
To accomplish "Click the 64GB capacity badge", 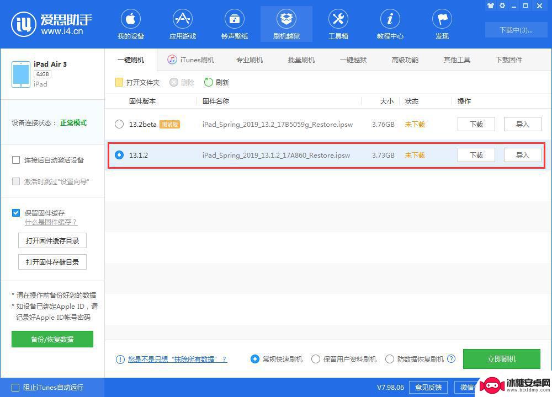I will (x=43, y=74).
